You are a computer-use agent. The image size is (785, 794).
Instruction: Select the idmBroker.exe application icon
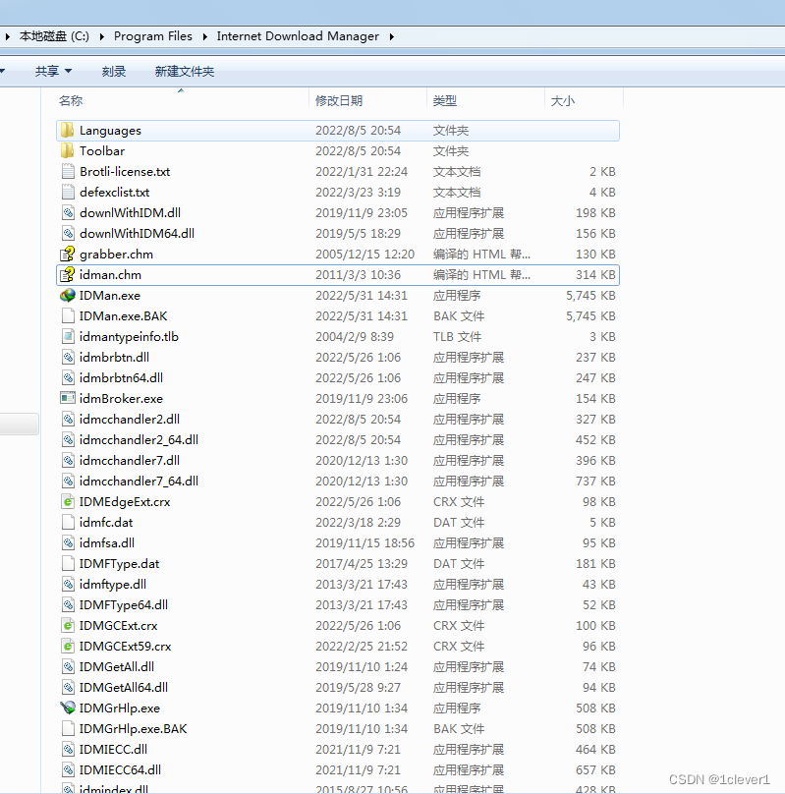[x=68, y=399]
